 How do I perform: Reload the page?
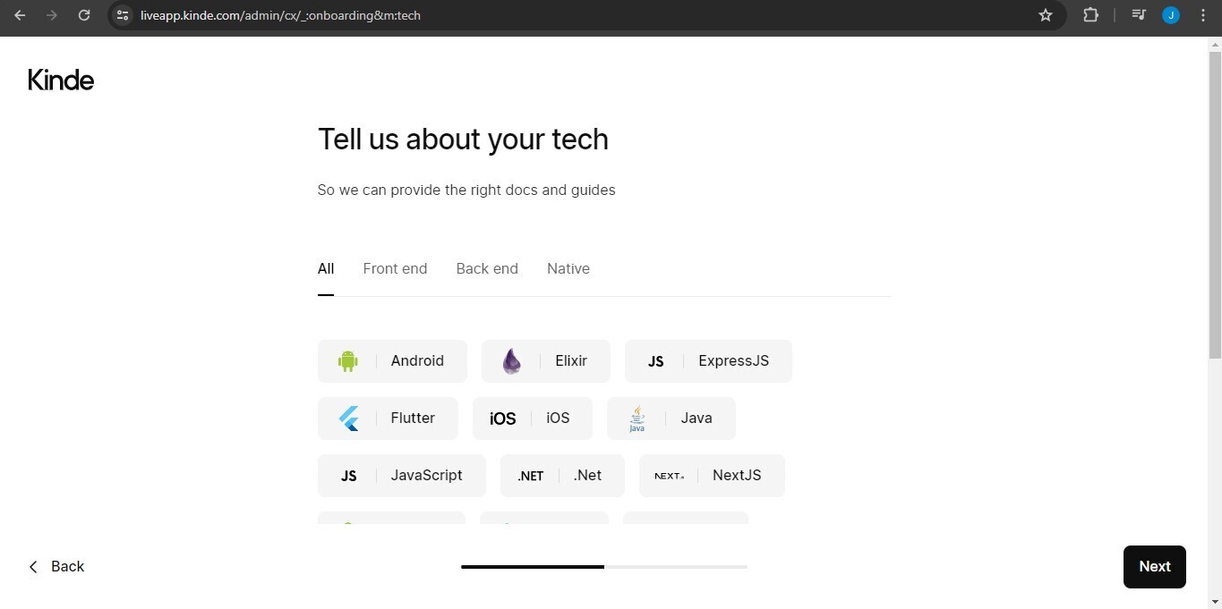(84, 15)
